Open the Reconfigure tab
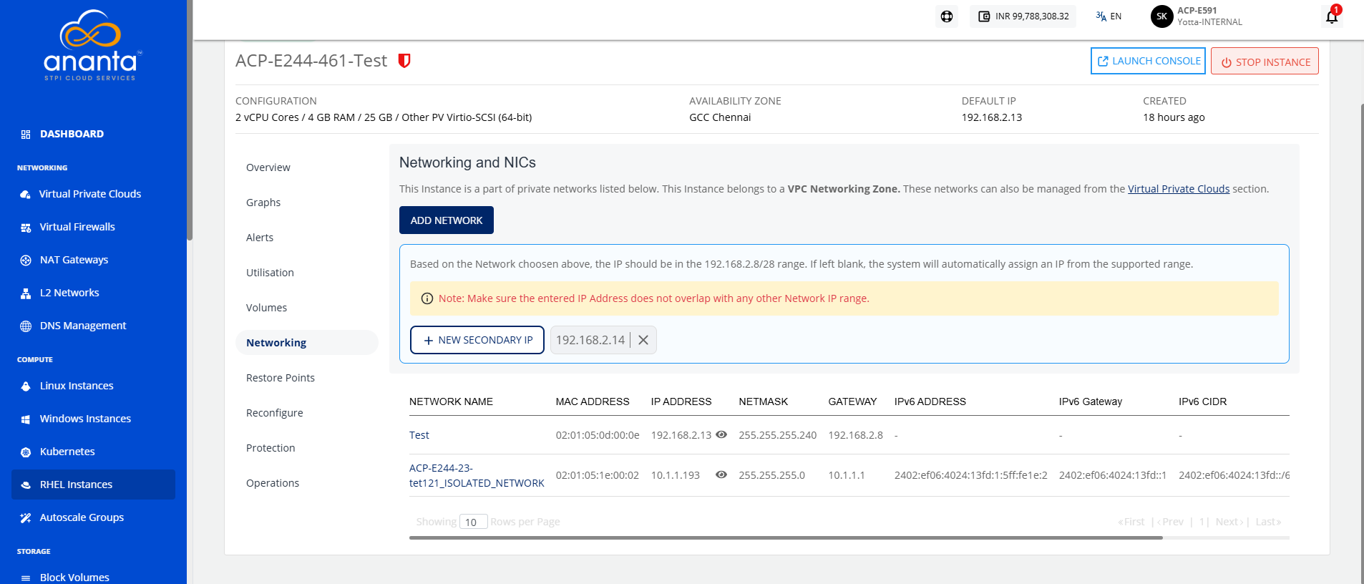Image resolution: width=1364 pixels, height=584 pixels. tap(275, 413)
